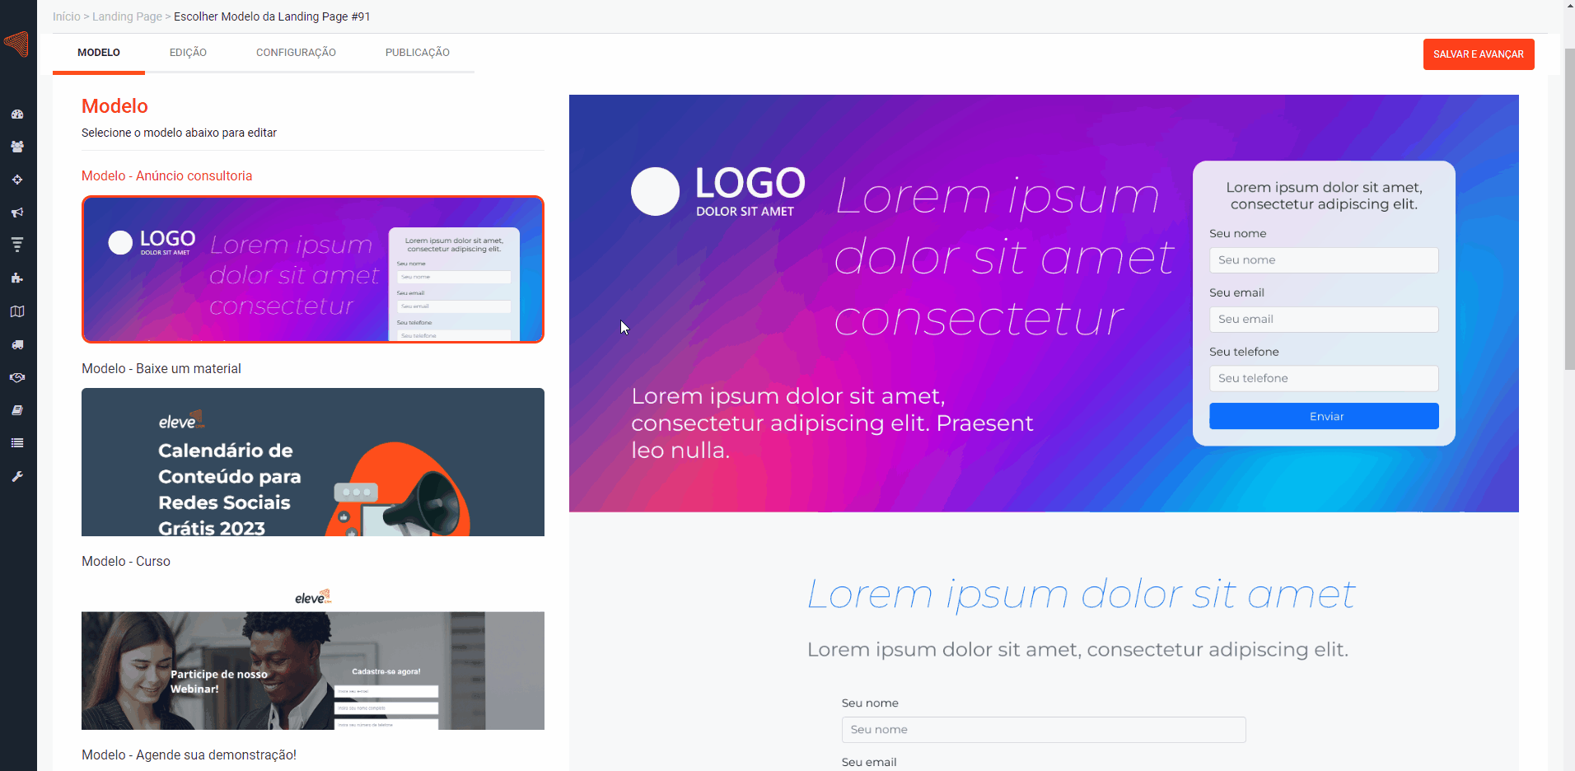Open the handshake icon in sidebar

coord(17,377)
